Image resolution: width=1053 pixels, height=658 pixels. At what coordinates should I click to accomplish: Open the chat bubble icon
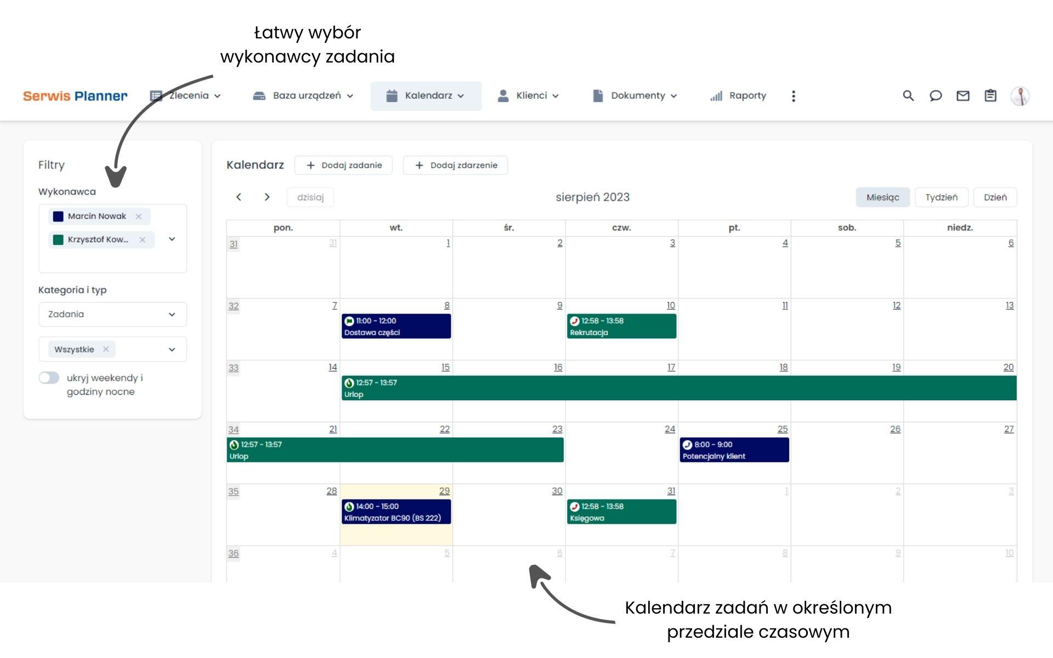pos(936,96)
